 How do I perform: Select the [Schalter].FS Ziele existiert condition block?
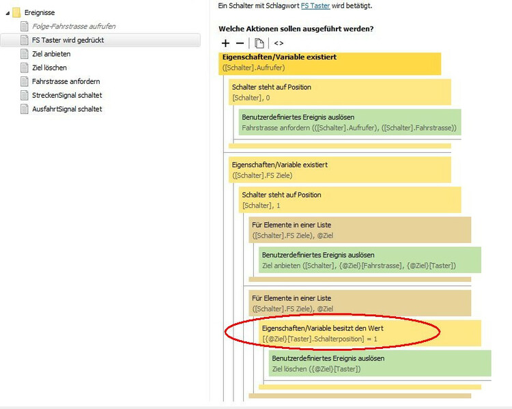tap(340, 170)
